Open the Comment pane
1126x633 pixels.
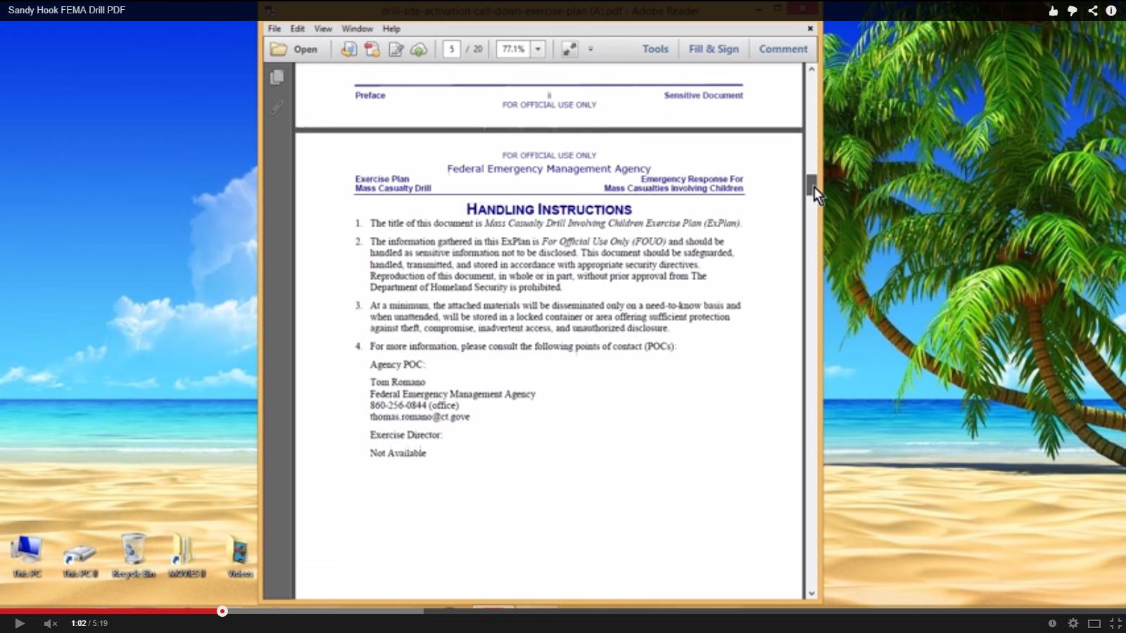[x=783, y=49]
